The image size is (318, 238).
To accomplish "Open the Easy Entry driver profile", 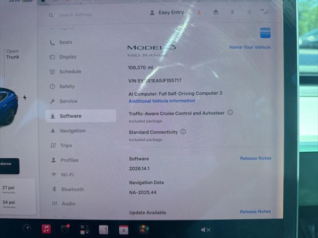I will pyautogui.click(x=167, y=13).
